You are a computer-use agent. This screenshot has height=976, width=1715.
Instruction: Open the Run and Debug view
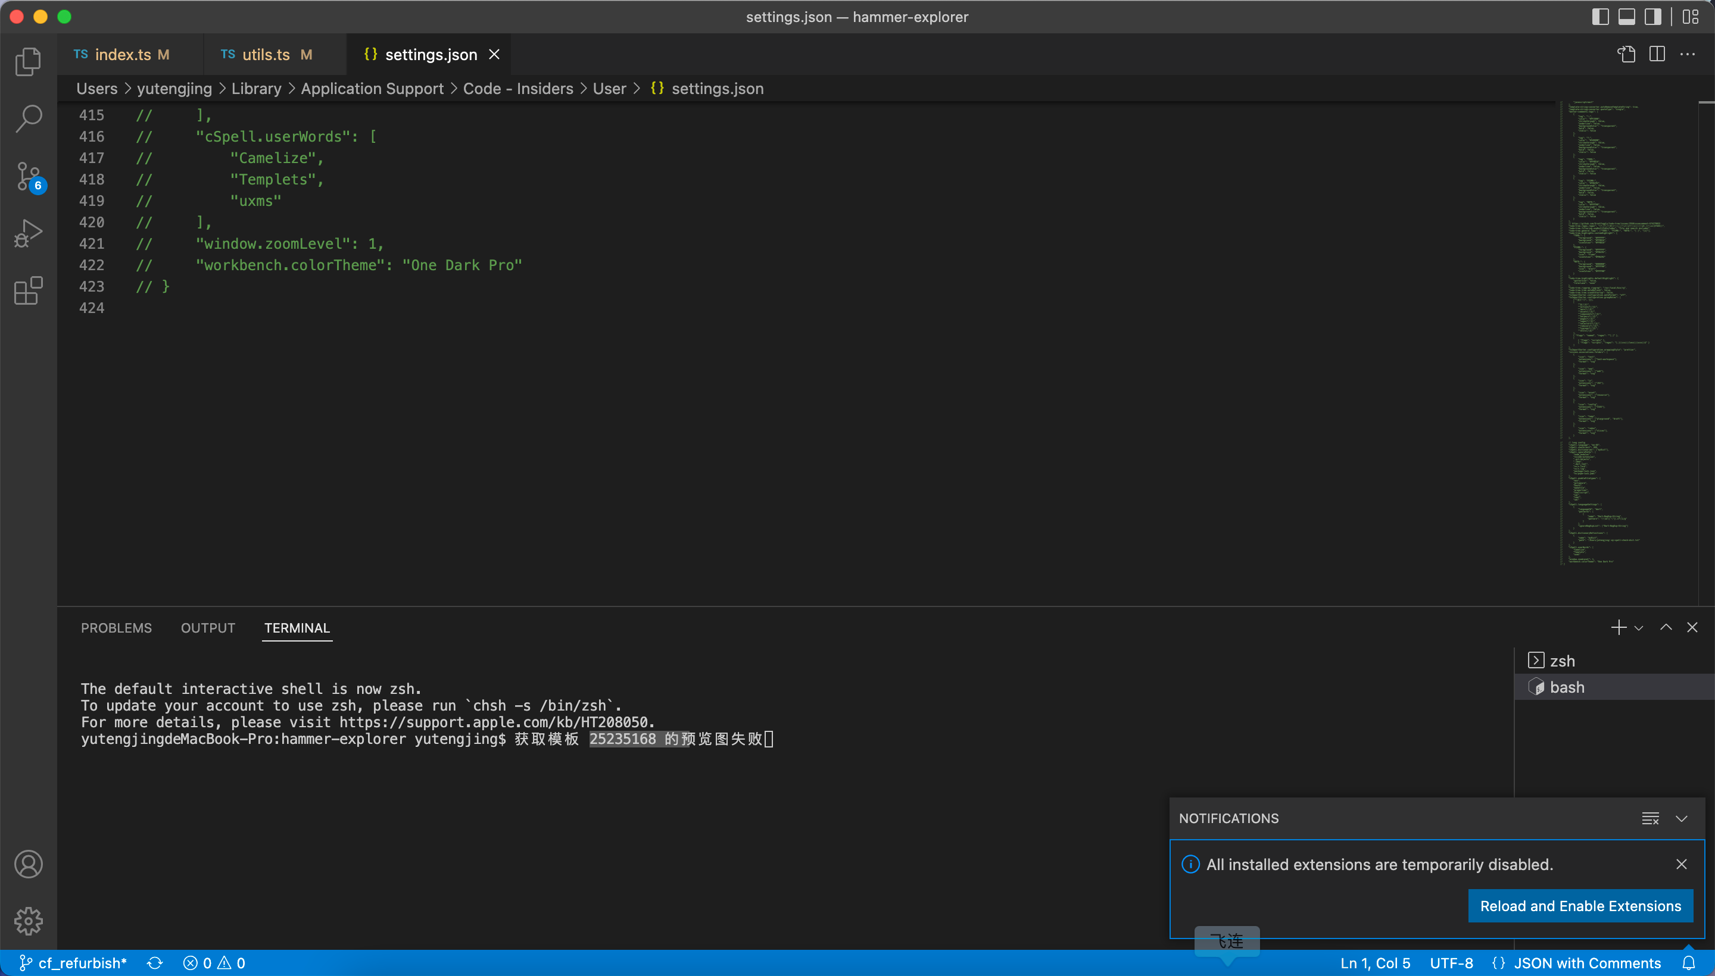tap(28, 234)
